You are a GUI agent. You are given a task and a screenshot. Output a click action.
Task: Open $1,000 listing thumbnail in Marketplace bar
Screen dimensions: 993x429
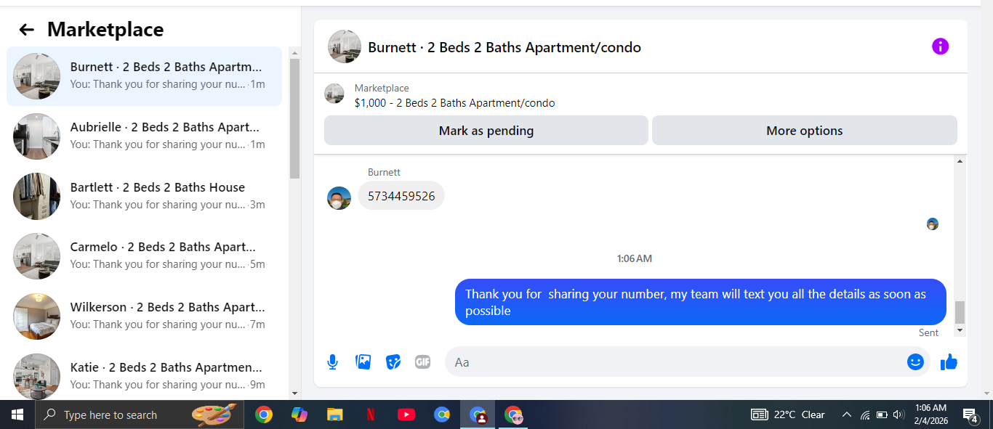(x=334, y=94)
